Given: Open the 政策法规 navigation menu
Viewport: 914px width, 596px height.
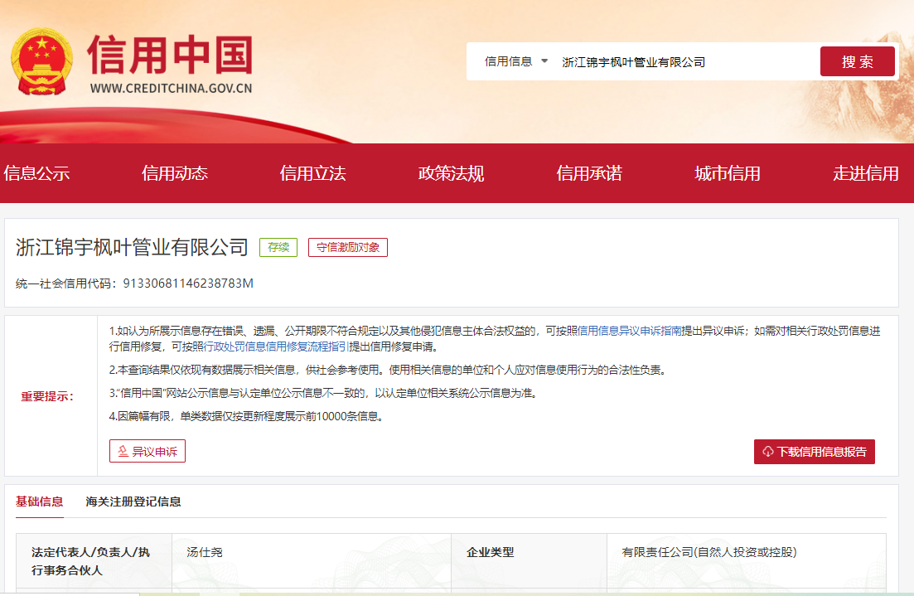Looking at the screenshot, I should [451, 173].
